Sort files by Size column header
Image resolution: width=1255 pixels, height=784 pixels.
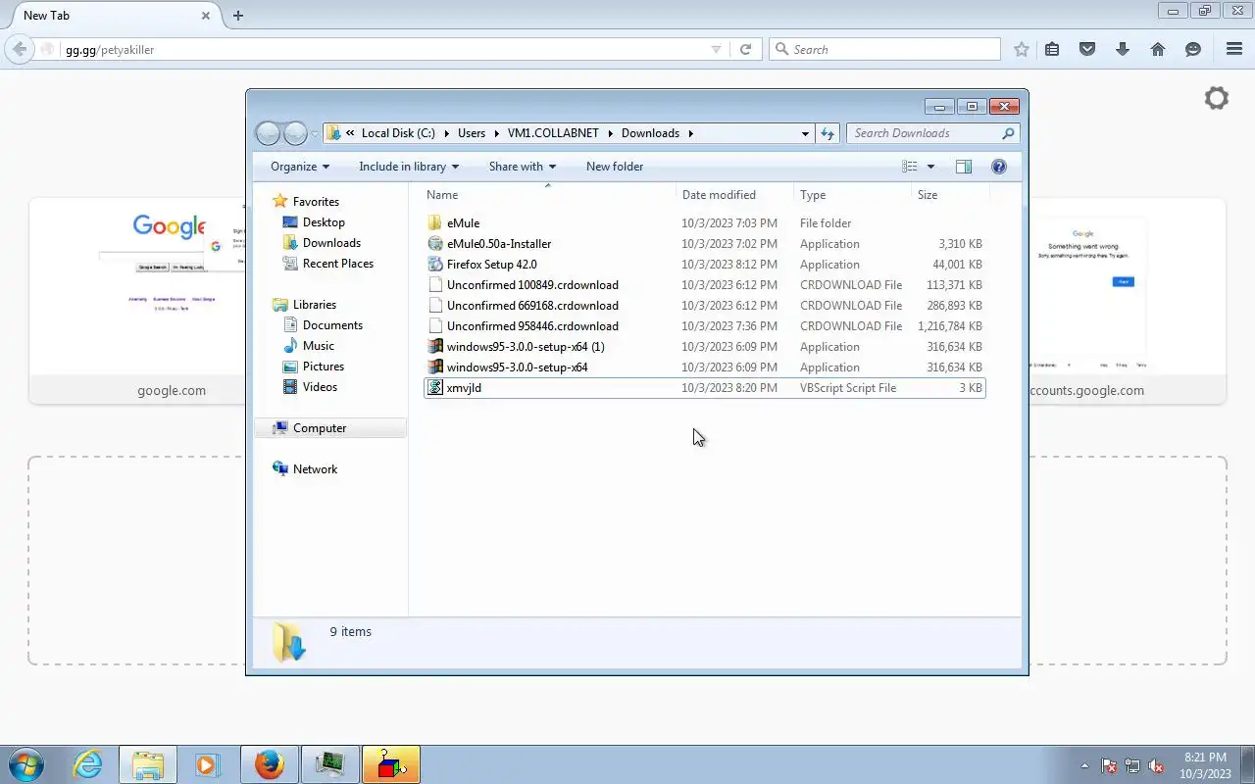coord(950,195)
